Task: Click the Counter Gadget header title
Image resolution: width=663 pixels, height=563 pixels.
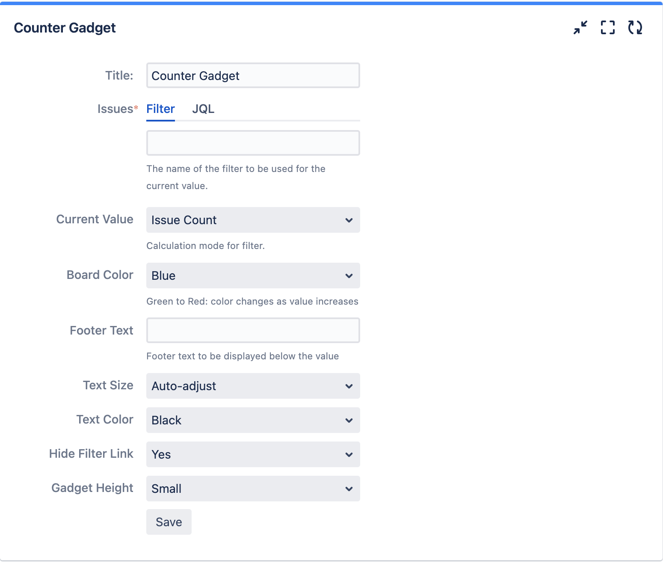Action: click(x=65, y=28)
